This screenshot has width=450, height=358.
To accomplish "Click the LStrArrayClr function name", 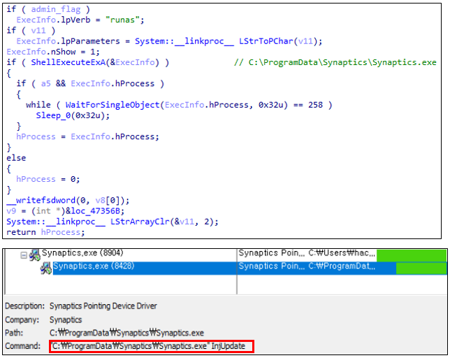I will click(x=140, y=222).
